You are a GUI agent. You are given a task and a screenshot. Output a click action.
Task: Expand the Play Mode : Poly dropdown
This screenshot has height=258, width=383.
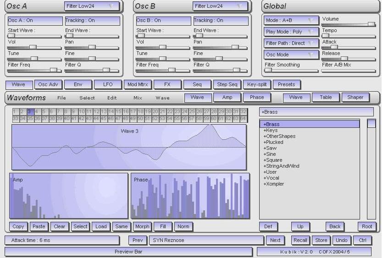coord(291,32)
